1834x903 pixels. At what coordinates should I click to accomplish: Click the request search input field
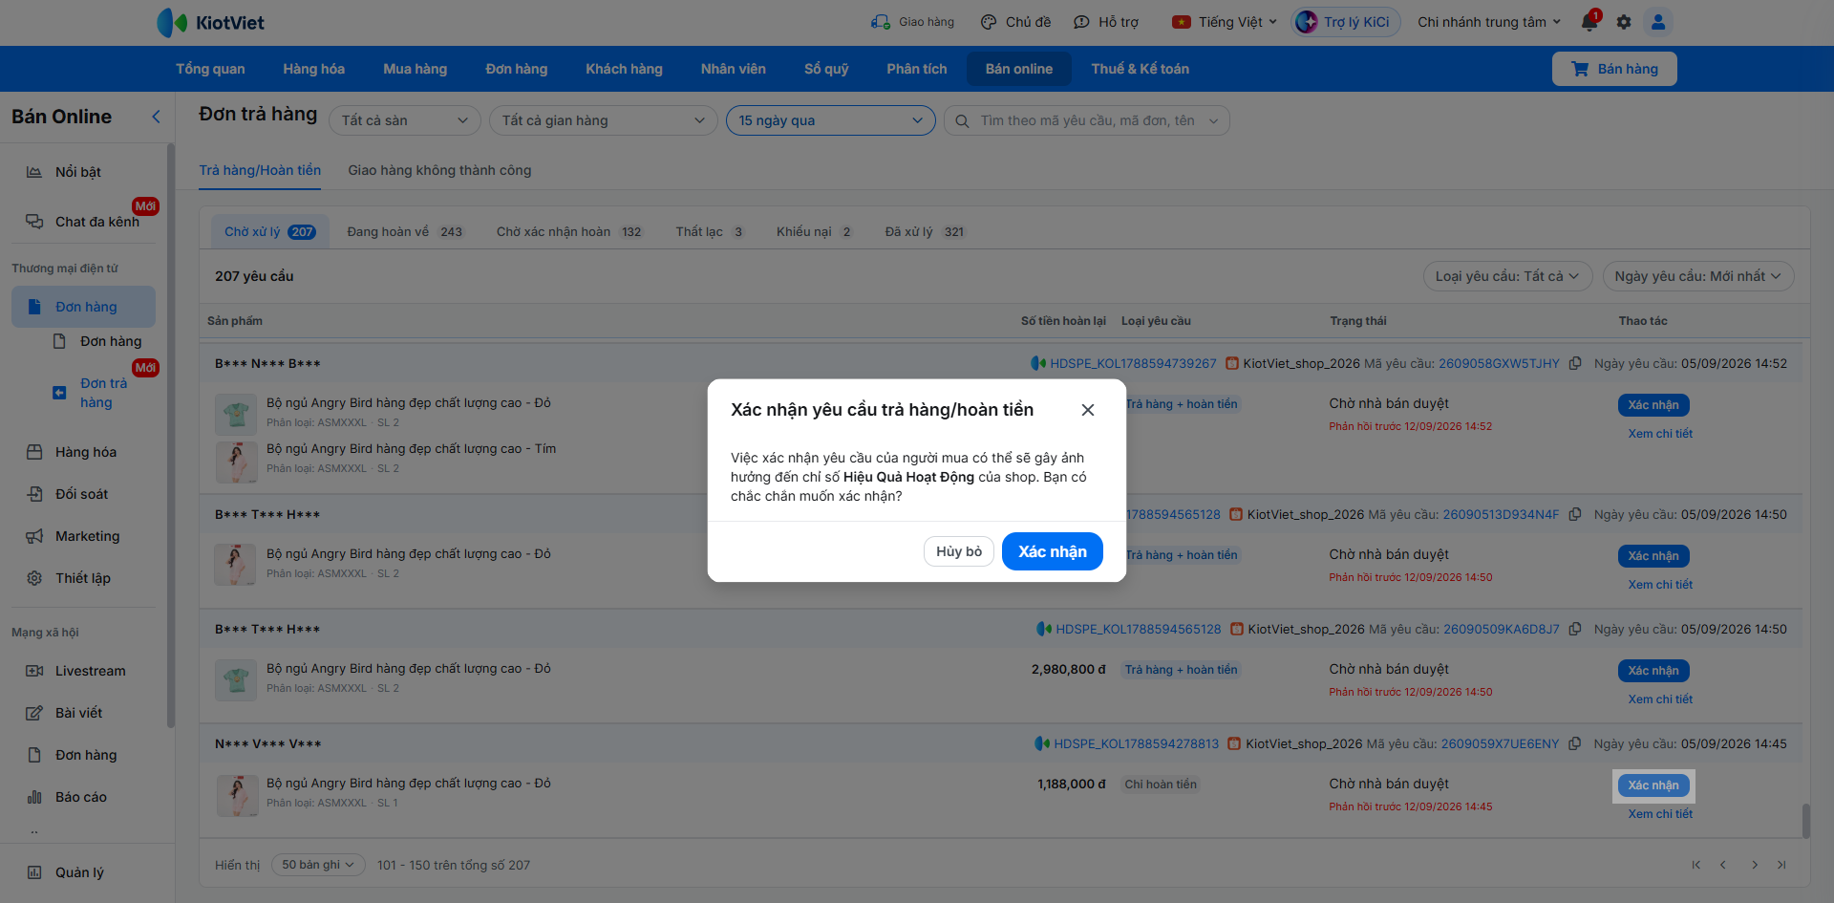tap(1087, 120)
